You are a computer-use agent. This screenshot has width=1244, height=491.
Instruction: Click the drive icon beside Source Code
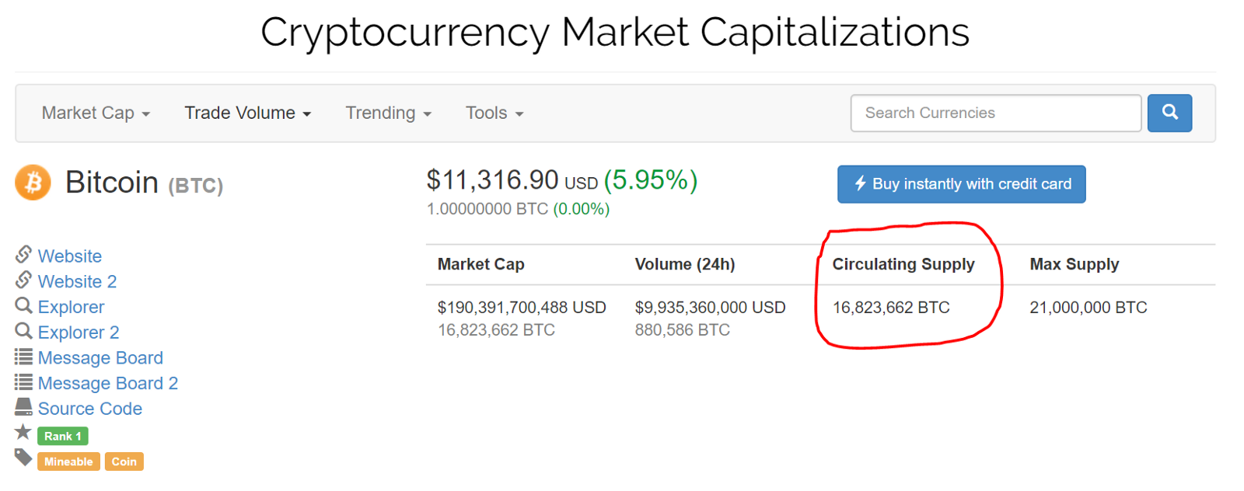tap(23, 407)
